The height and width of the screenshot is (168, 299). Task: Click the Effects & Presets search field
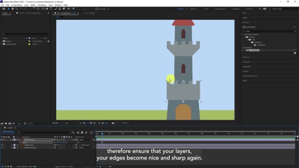pyautogui.click(x=269, y=31)
